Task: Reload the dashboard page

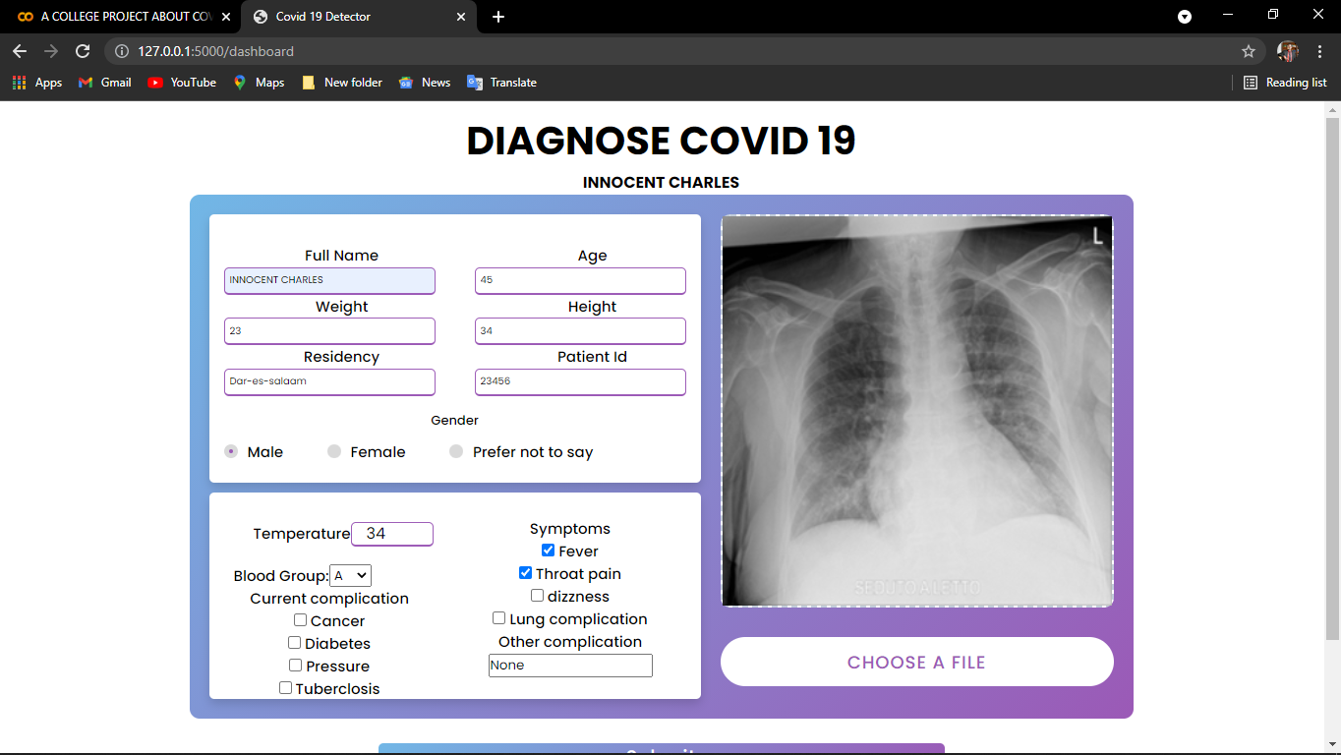Action: [x=83, y=51]
